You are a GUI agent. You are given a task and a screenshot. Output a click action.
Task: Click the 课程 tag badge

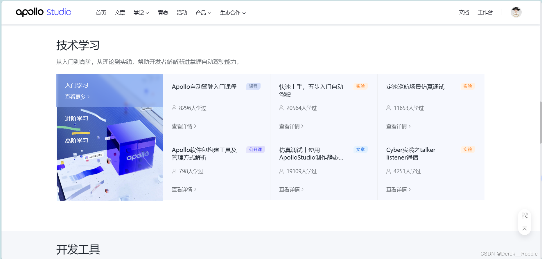(x=253, y=86)
